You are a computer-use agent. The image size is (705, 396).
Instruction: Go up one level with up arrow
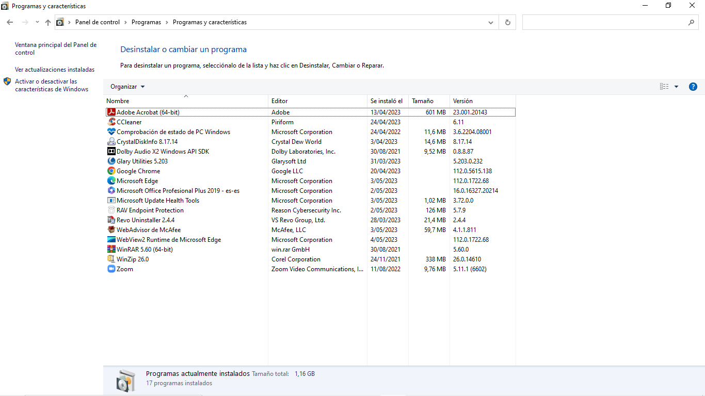[48, 22]
